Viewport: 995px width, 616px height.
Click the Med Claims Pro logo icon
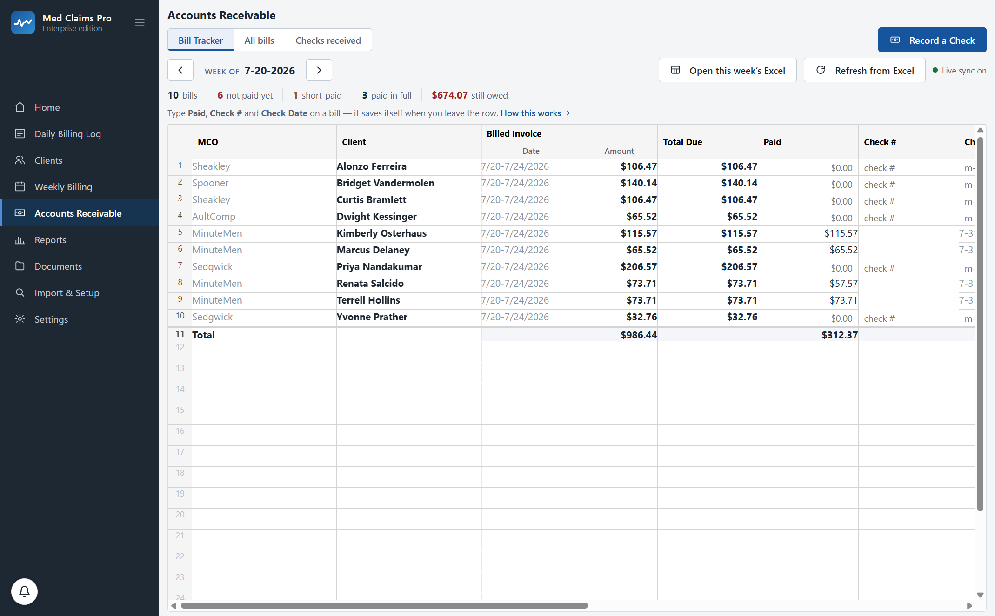coord(23,23)
